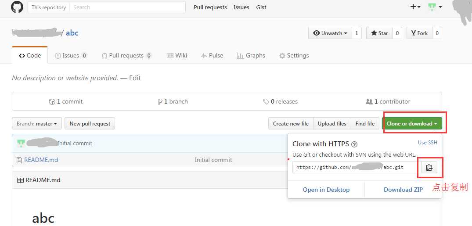Open the Initial commit message in commit bar

(x=75, y=143)
